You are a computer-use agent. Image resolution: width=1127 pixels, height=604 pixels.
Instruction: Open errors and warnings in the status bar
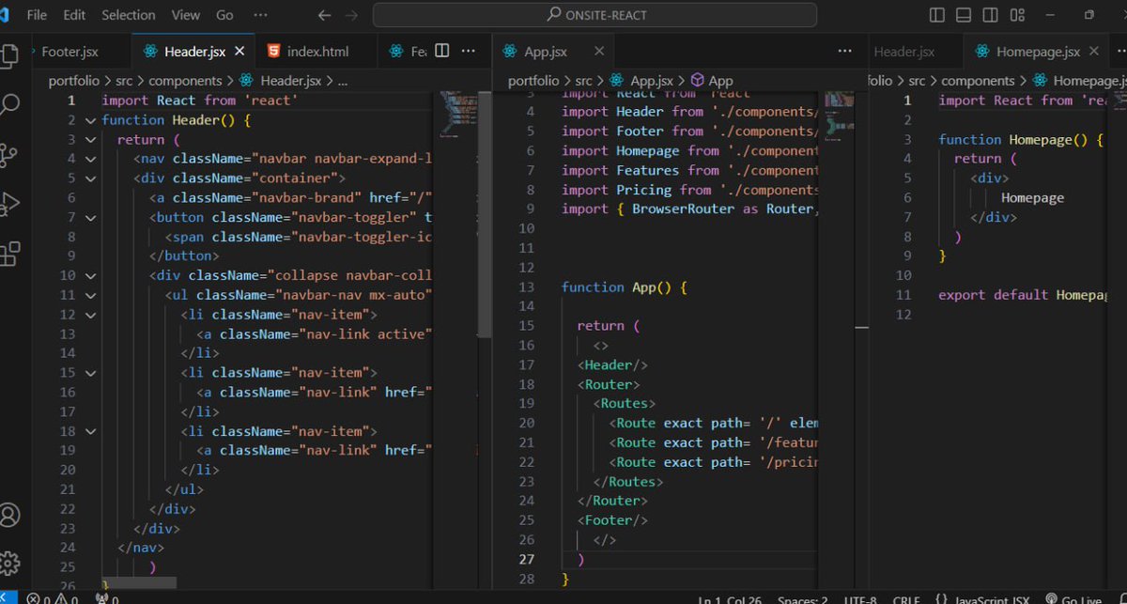(x=54, y=598)
